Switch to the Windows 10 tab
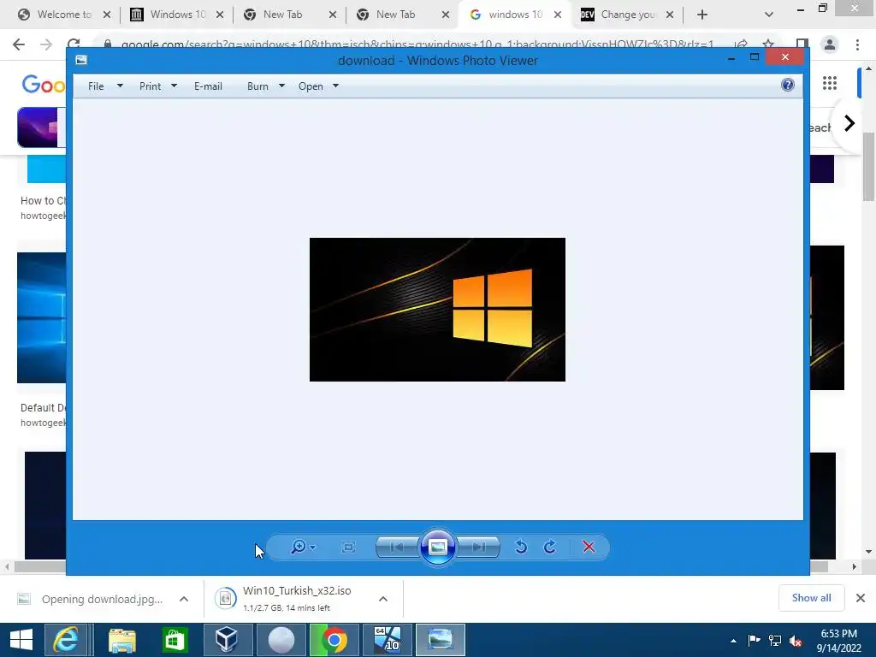Screen dimensions: 876x657 pyautogui.click(x=176, y=15)
